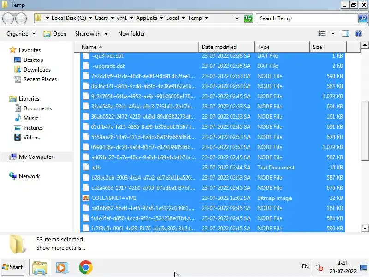
Task: Click the muted volume tray icon
Action: [319, 267]
